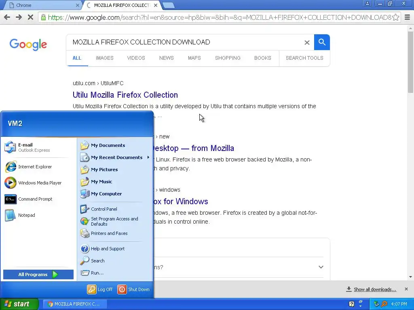Switch to Maps search tab

coord(194,58)
